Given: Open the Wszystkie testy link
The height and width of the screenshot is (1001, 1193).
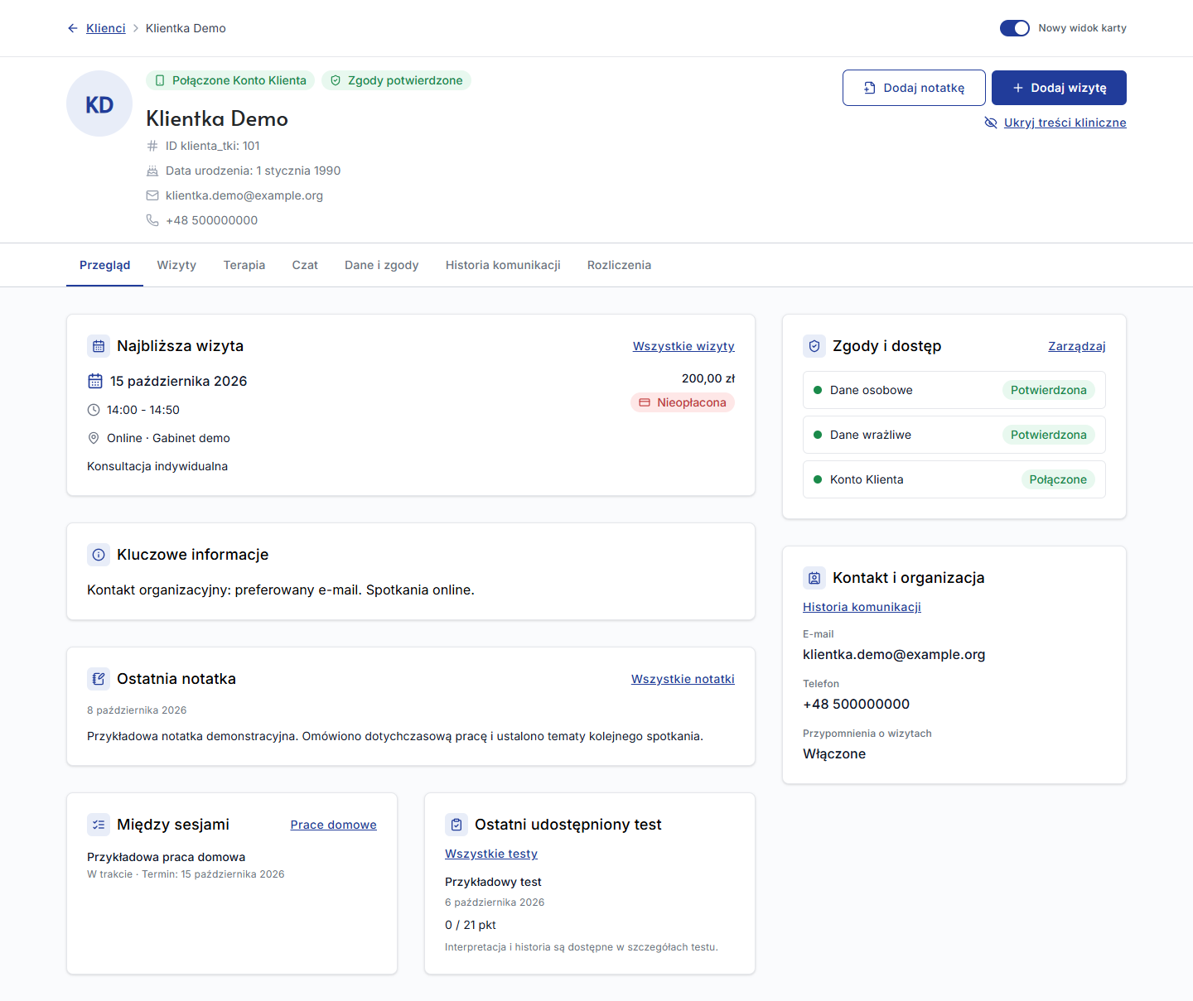Looking at the screenshot, I should tap(491, 854).
